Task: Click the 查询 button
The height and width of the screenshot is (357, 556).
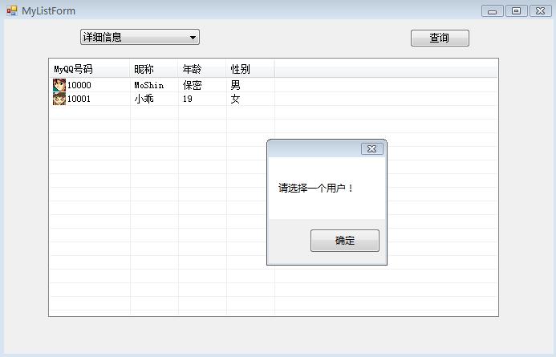Action: tap(440, 38)
